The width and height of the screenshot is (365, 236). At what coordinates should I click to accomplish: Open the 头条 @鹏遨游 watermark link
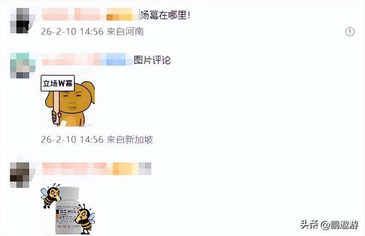point(330,225)
